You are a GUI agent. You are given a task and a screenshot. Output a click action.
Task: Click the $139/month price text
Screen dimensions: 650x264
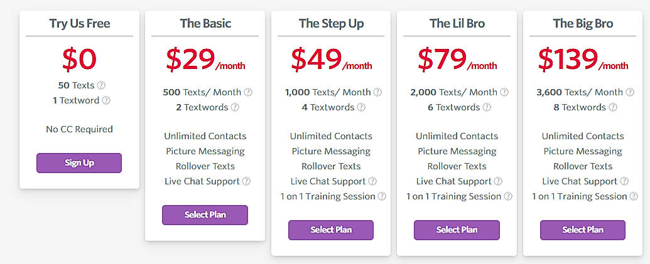[583, 60]
